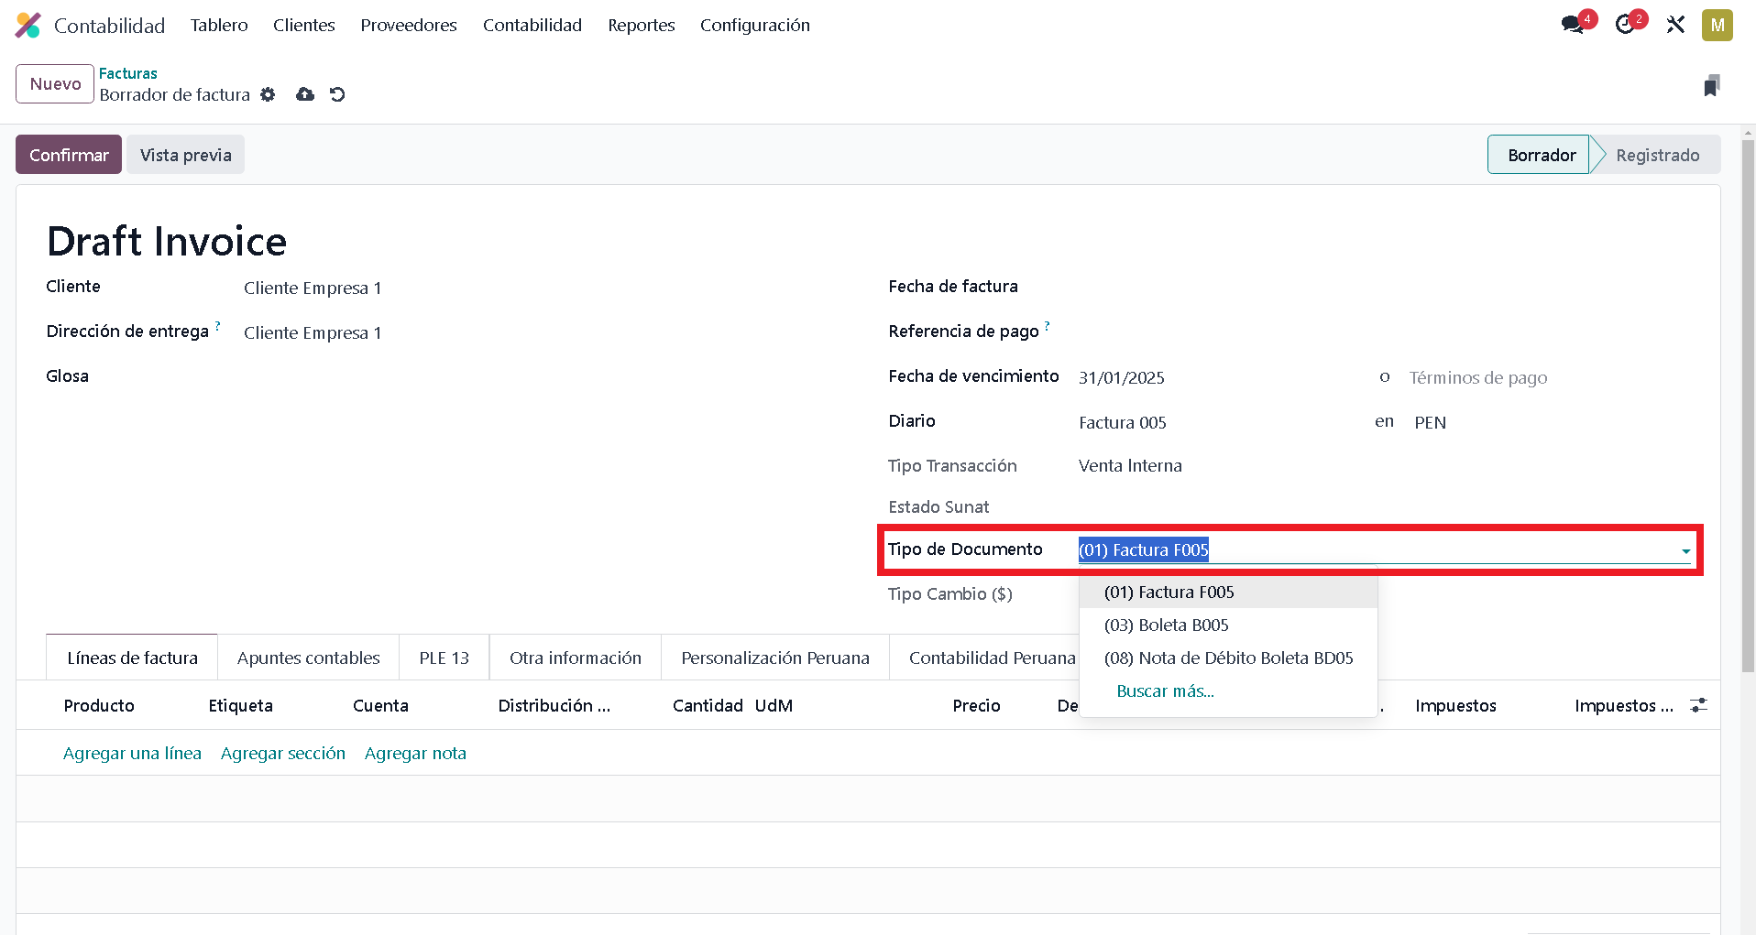Click the Producto column header
Viewport: 1756px width, 935px height.
[99, 705]
